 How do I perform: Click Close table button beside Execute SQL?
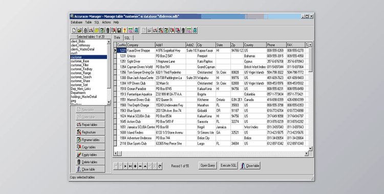click(x=250, y=165)
